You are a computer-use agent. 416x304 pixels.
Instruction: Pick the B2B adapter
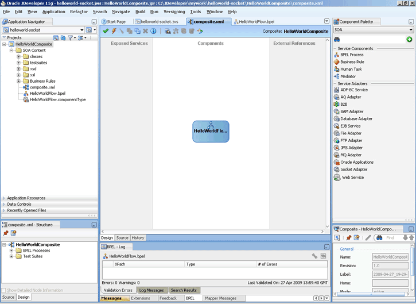point(341,104)
